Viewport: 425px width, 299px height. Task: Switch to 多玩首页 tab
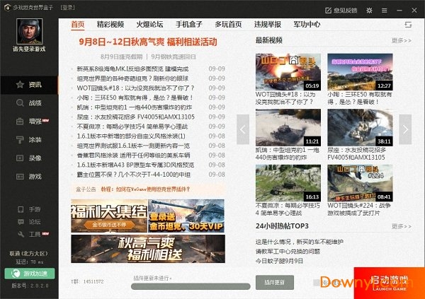228,24
